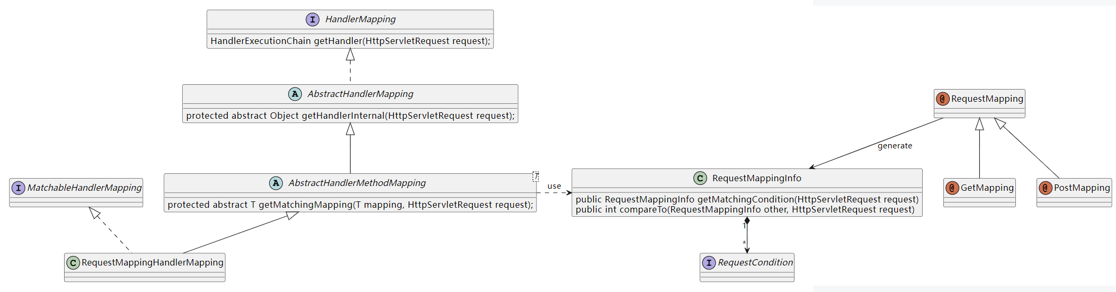
Task: Select the getMatchingCondition method line
Action: (747, 199)
